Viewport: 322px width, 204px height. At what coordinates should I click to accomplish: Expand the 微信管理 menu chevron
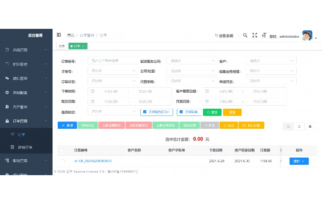[x=46, y=78]
